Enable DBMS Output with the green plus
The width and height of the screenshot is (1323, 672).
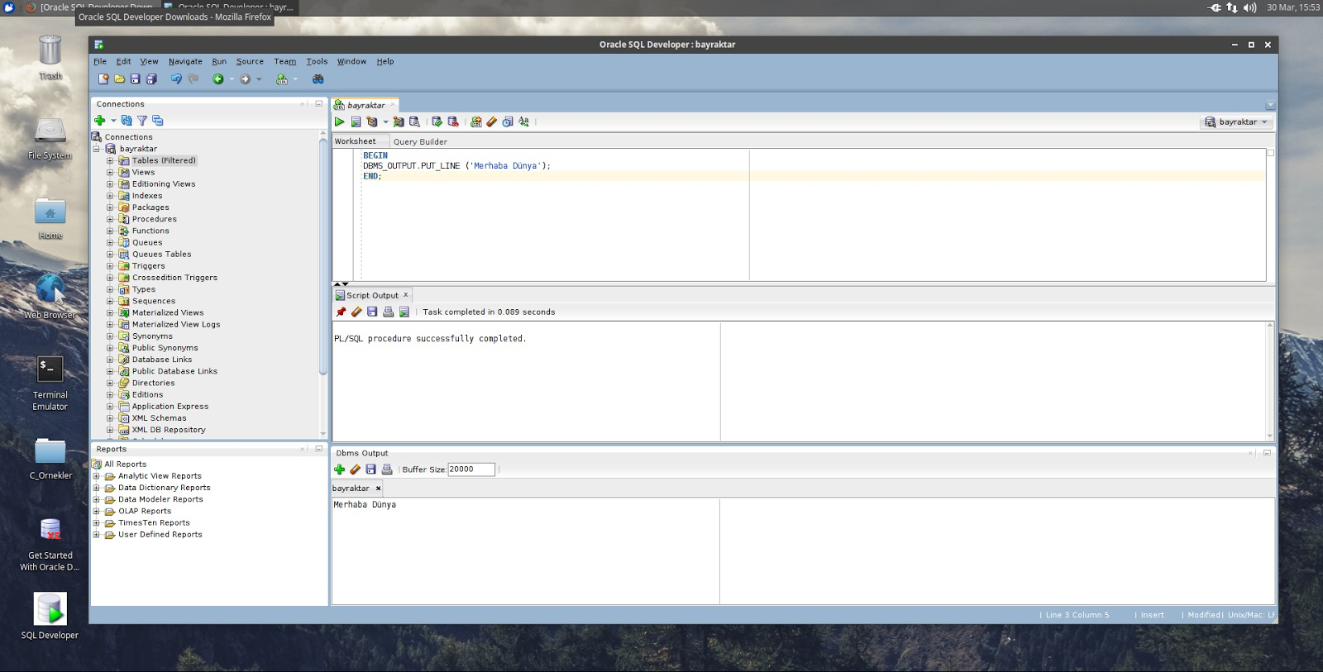pos(339,469)
